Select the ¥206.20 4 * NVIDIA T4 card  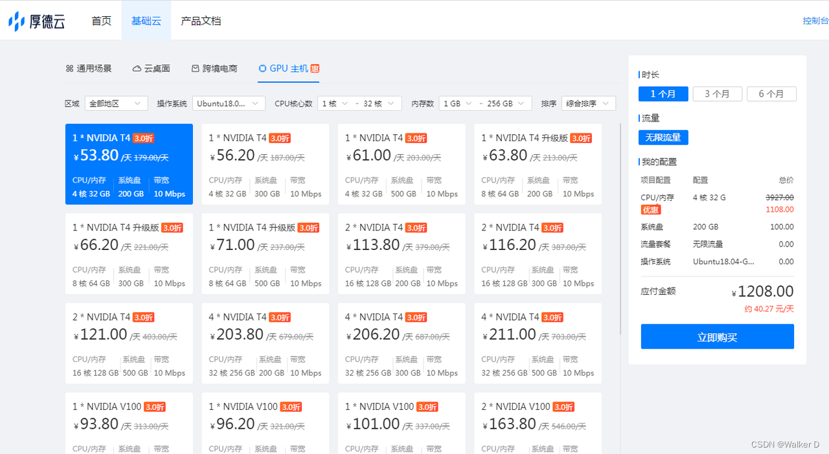point(402,343)
